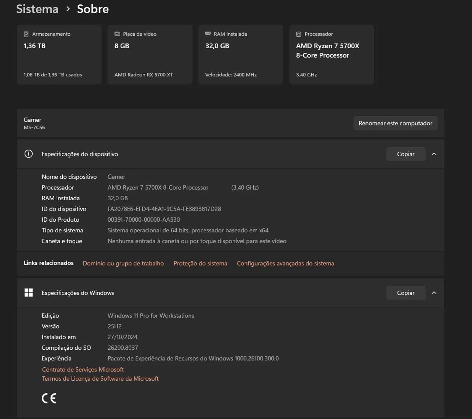Click the edition value Windows 11 Pro for Workstations
472x419 pixels.
pyautogui.click(x=151, y=315)
